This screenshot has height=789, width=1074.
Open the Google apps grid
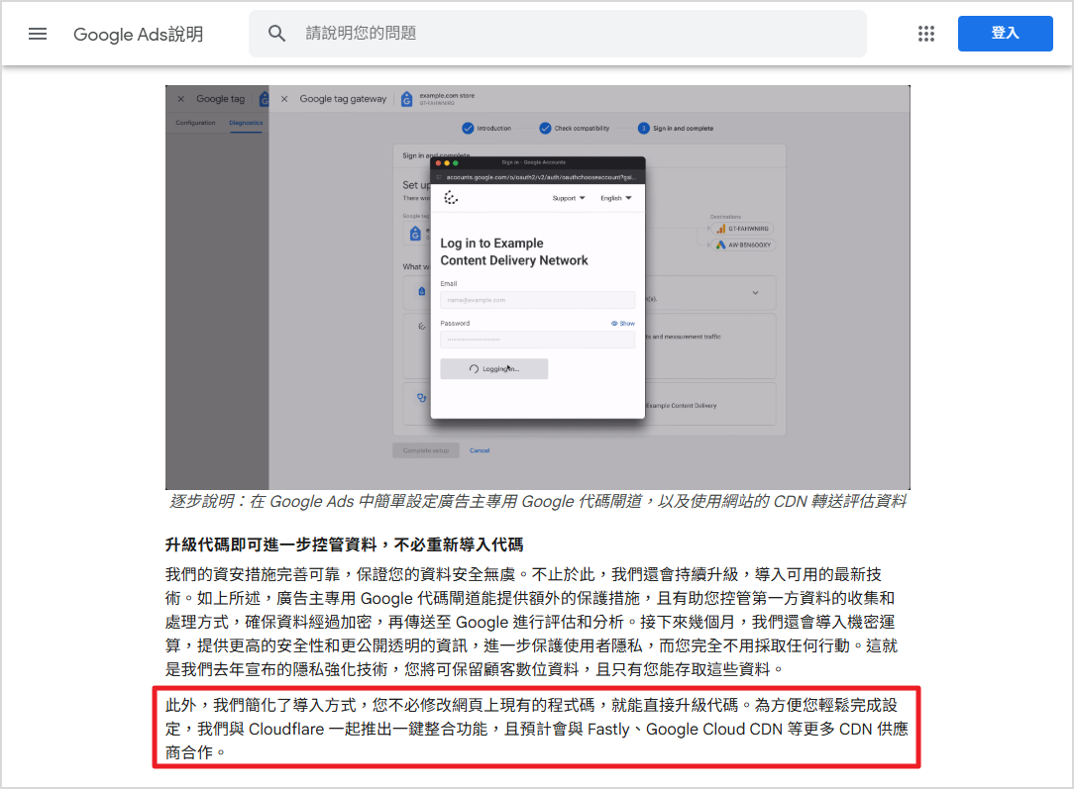coord(926,34)
